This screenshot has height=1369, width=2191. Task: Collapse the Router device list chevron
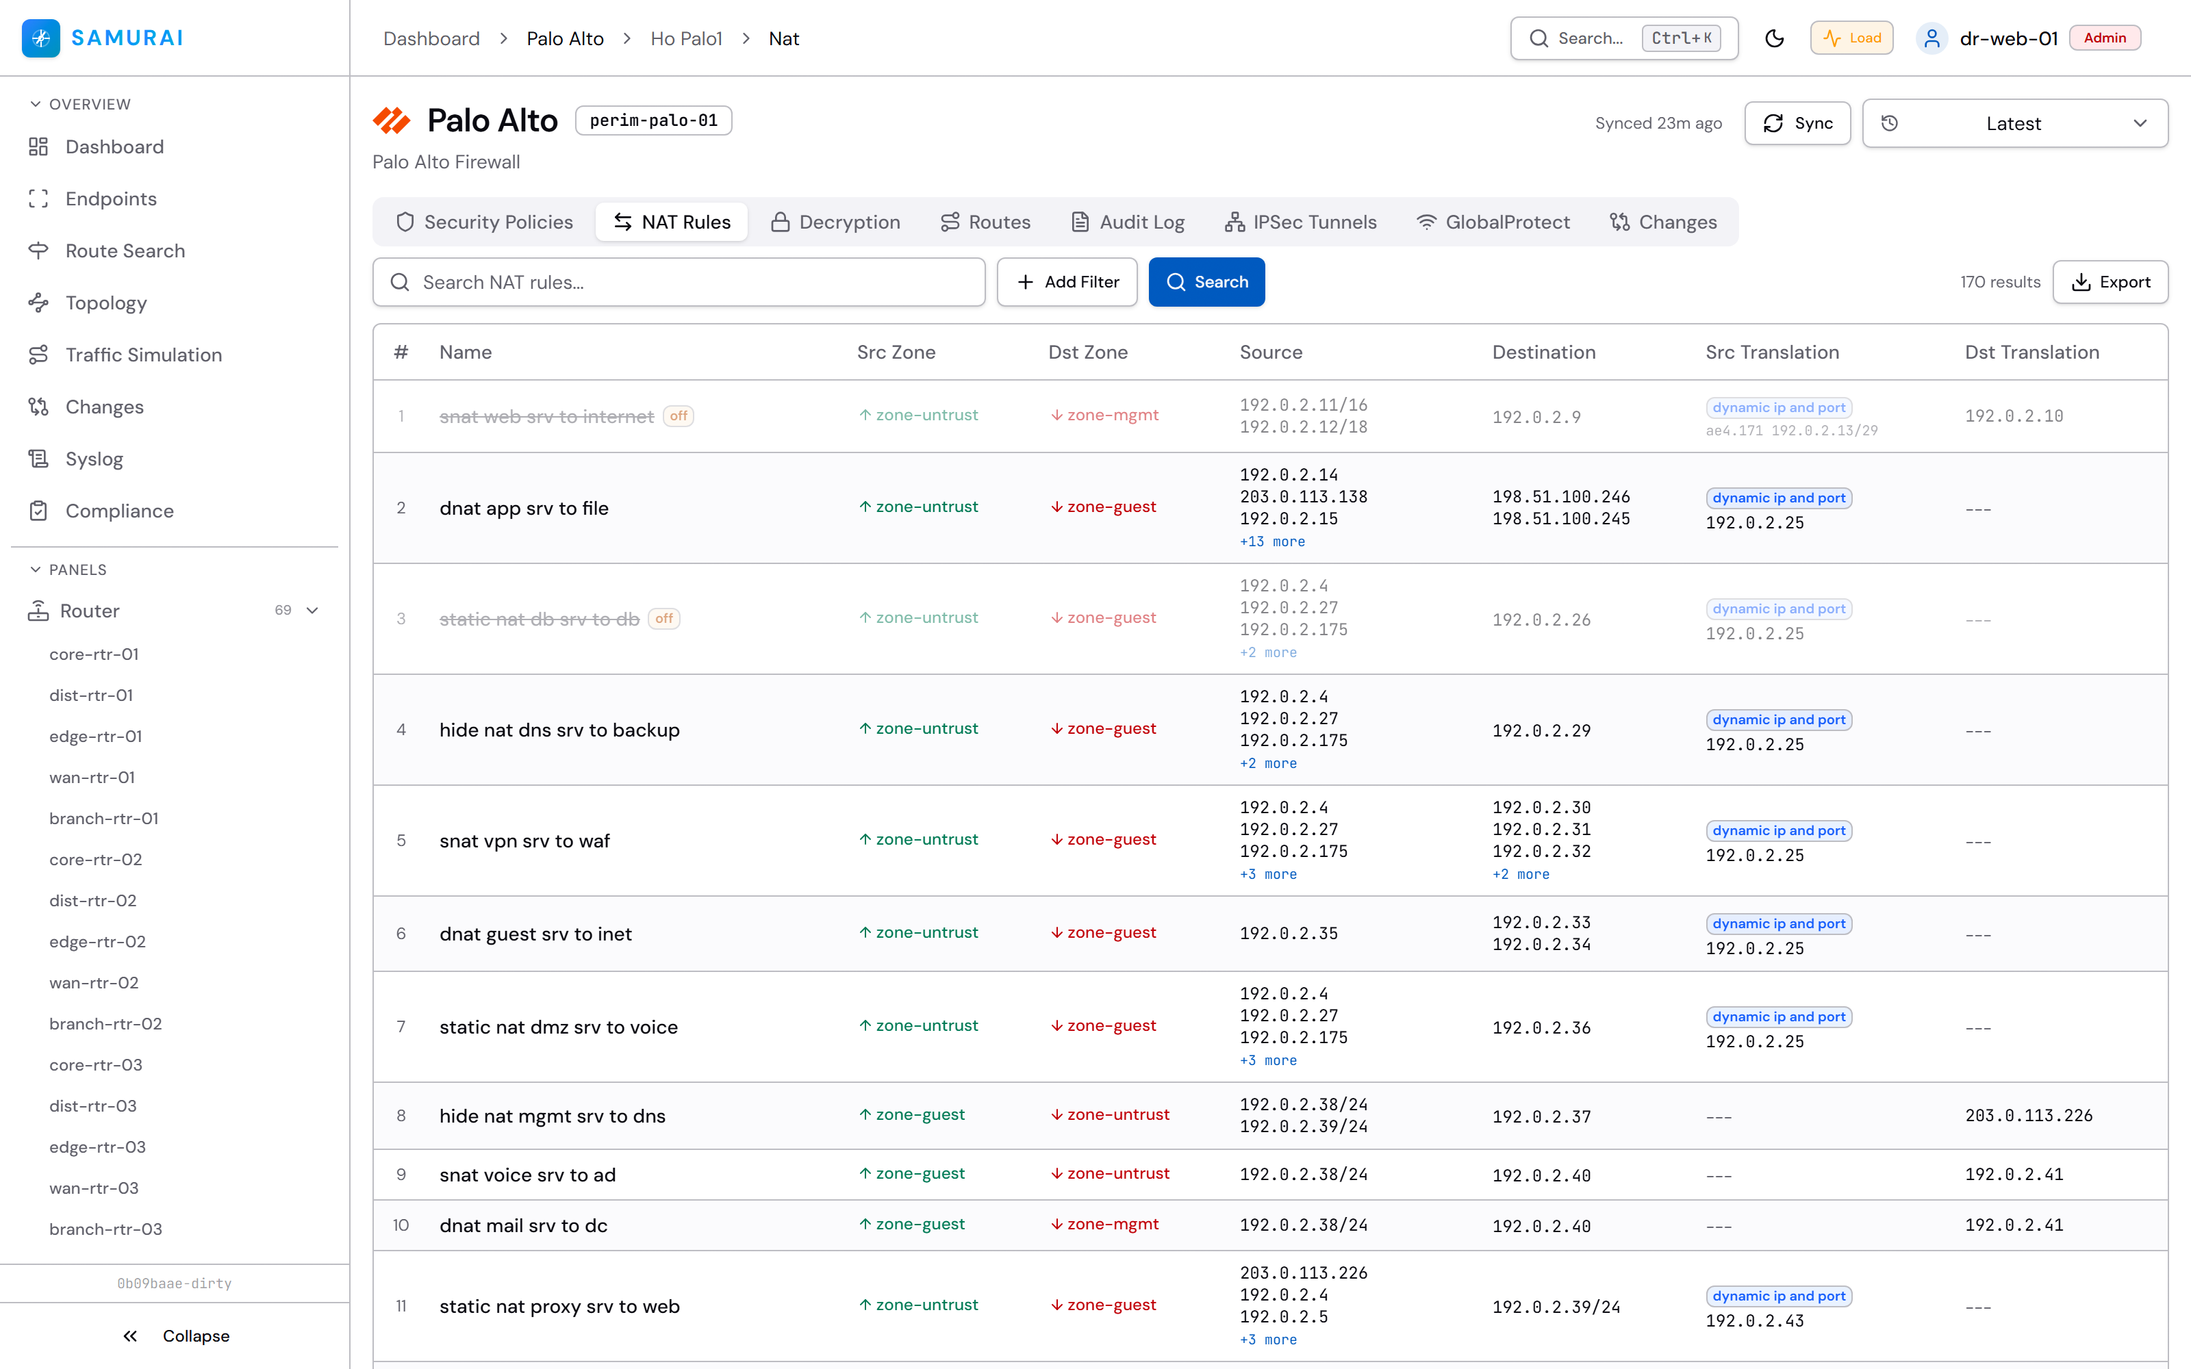(x=312, y=611)
